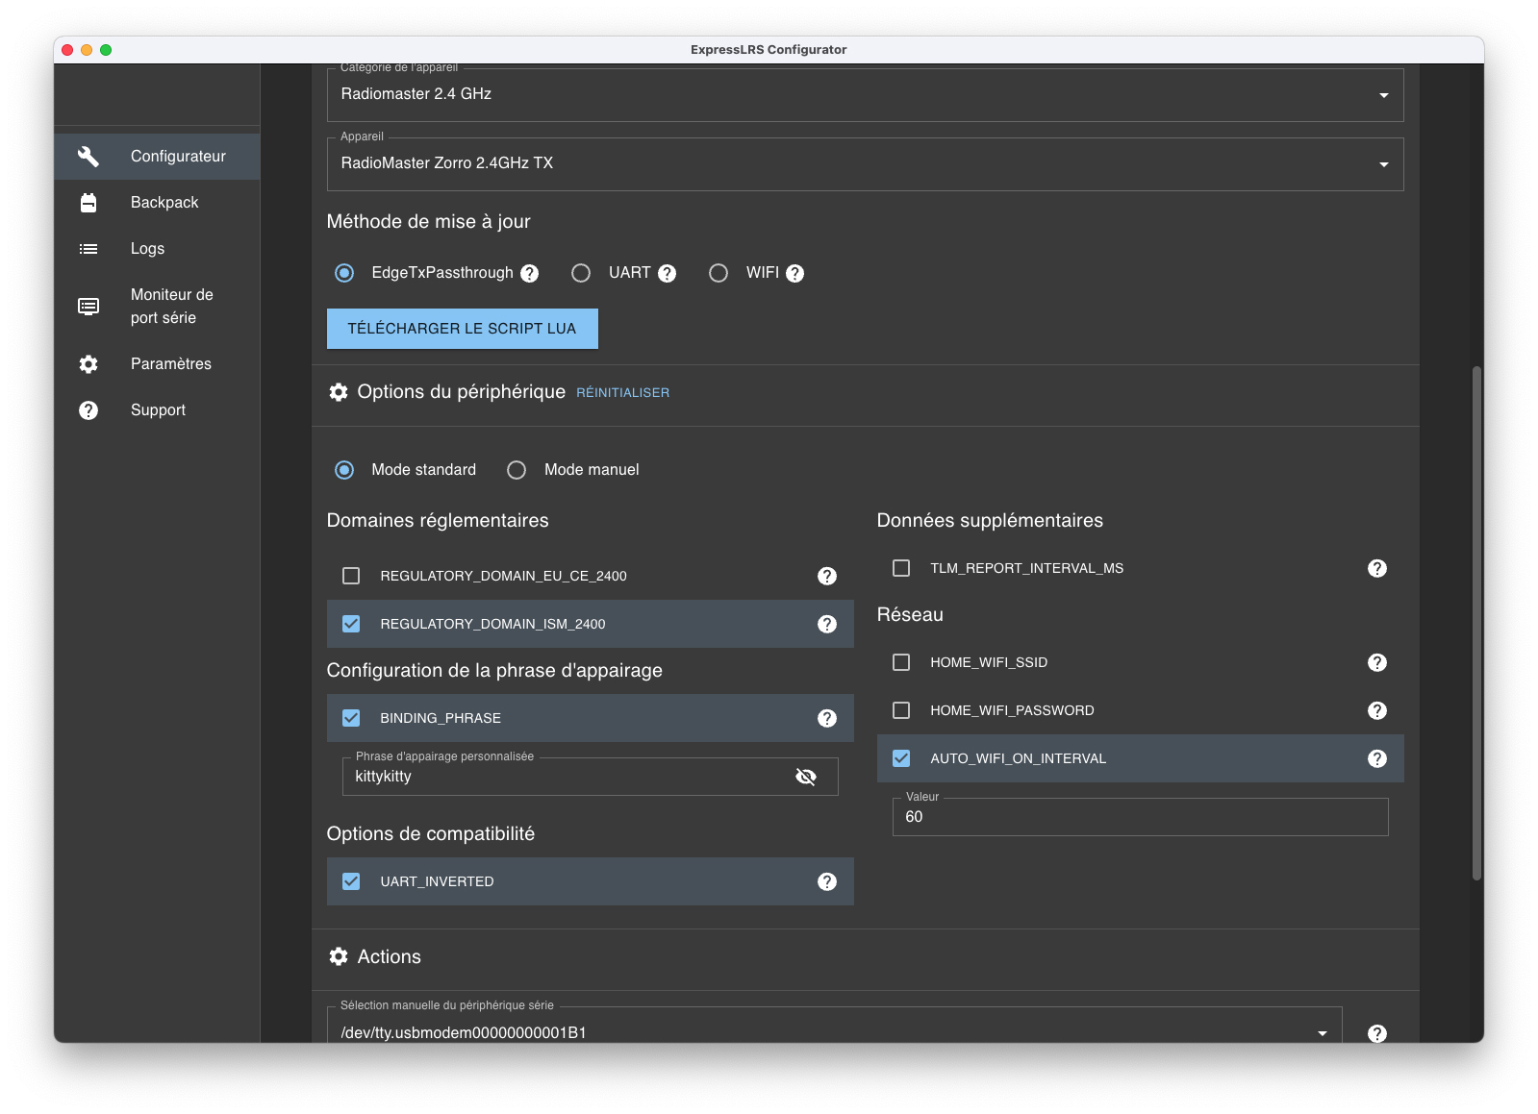Screen dimensions: 1538x1114
Task: Open help for HOME_WIFI_SSID
Action: click(1377, 662)
